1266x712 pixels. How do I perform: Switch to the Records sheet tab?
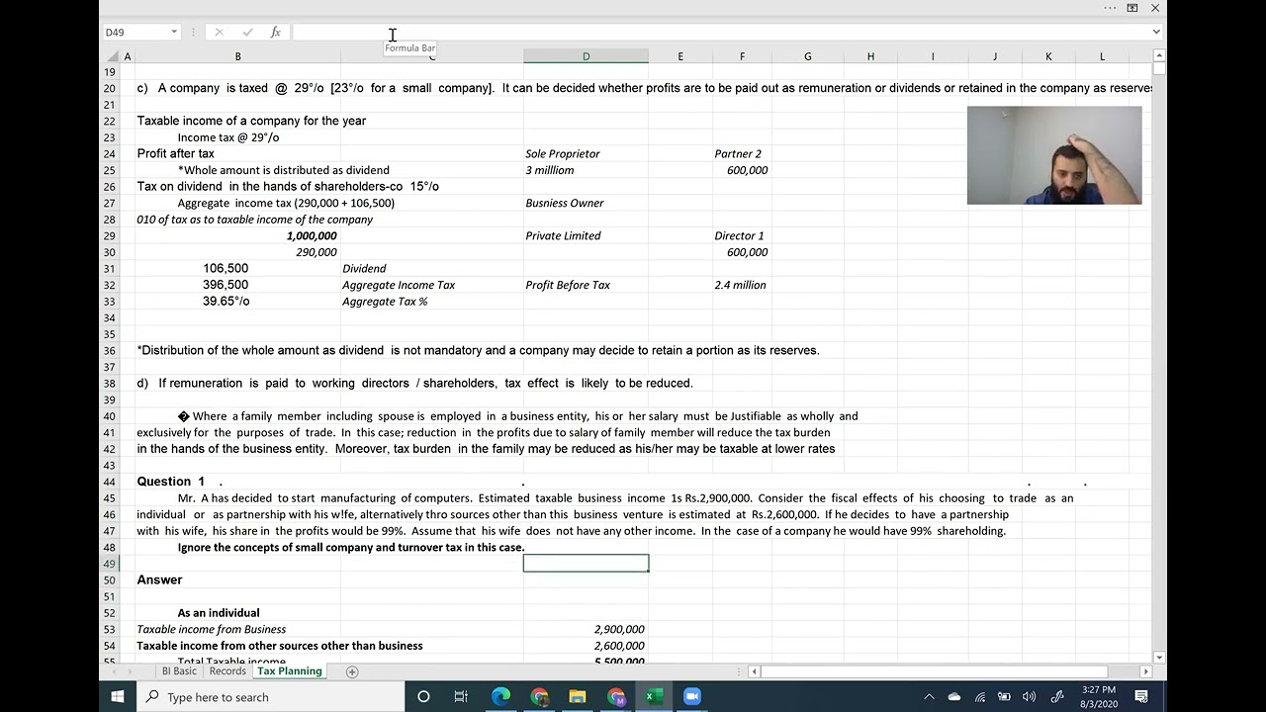point(227,670)
